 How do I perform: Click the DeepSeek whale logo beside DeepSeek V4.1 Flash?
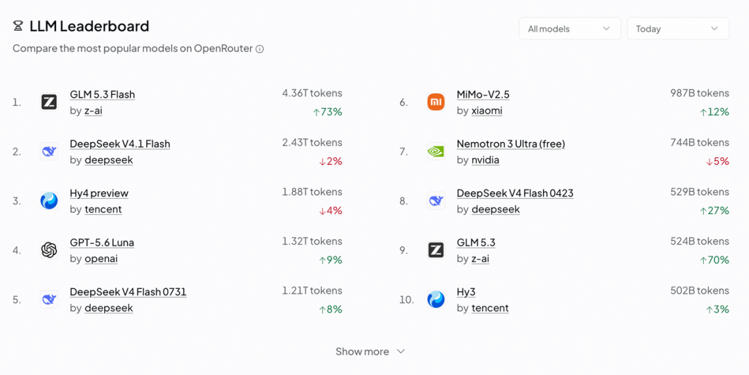(49, 151)
